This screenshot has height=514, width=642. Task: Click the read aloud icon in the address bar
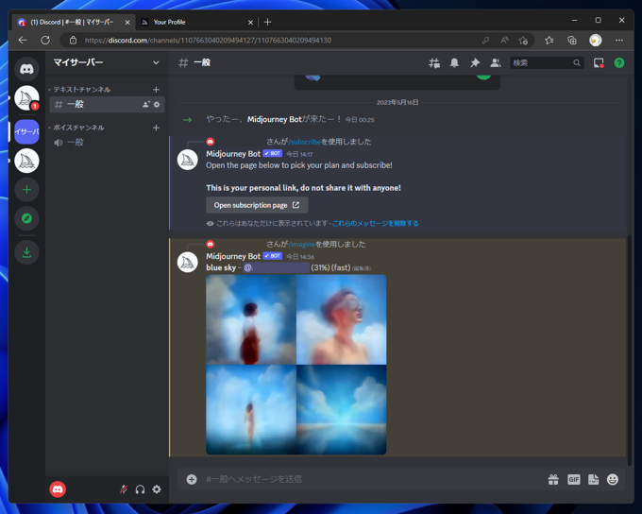click(504, 41)
